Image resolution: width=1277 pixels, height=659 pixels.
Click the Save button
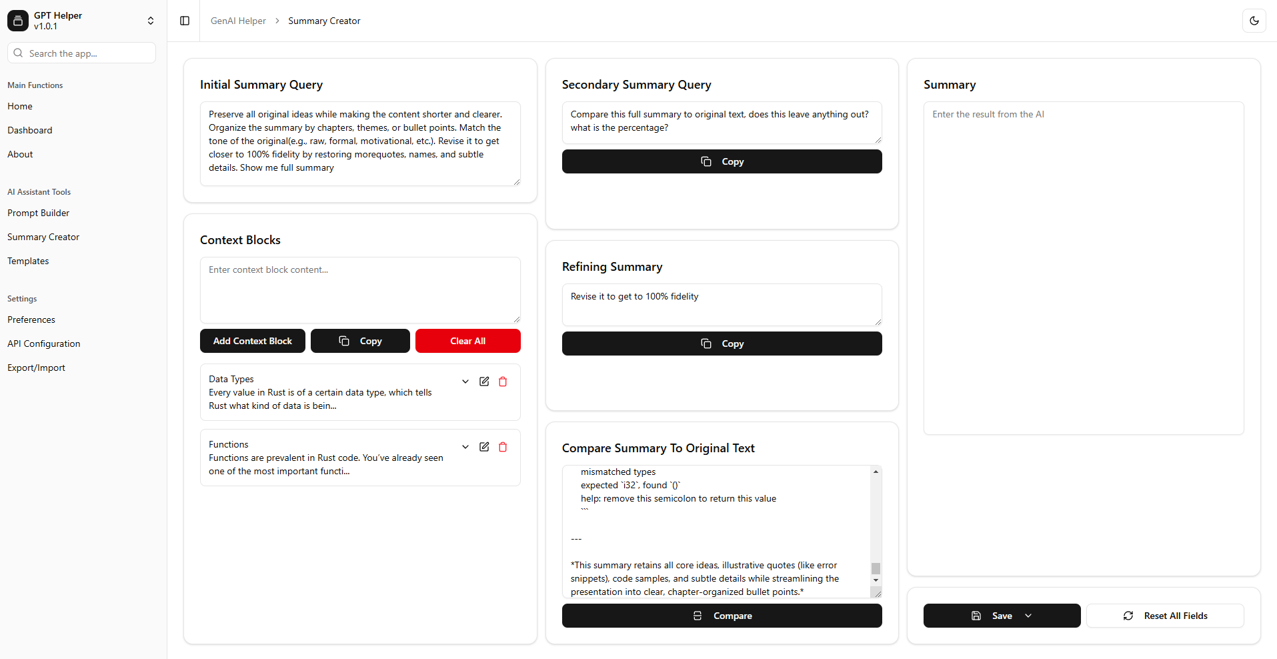pyautogui.click(x=1002, y=616)
